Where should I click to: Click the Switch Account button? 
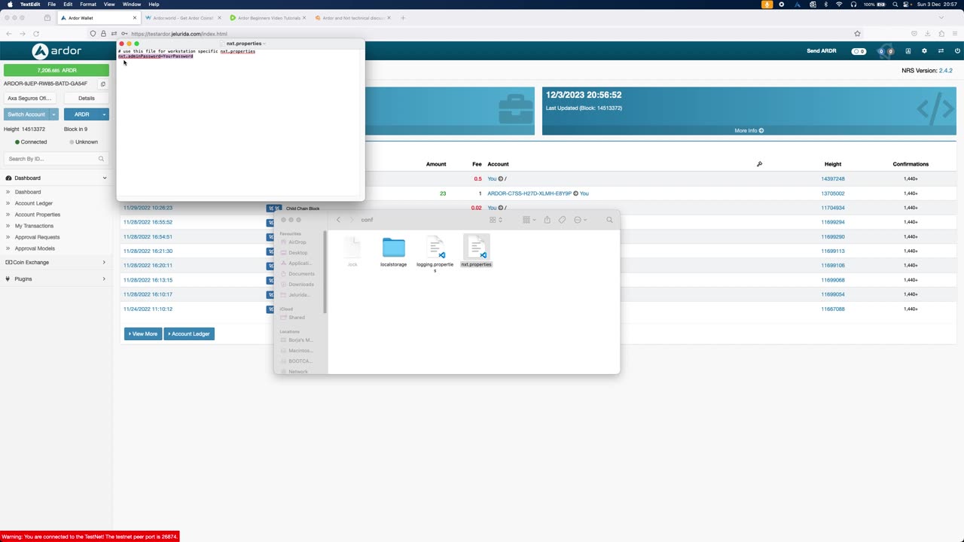tap(26, 114)
